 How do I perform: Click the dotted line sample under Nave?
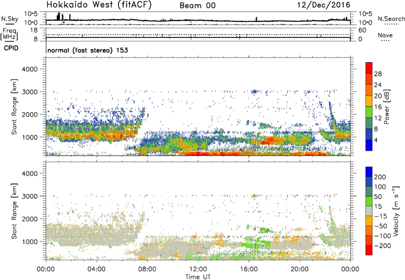coord(385,41)
